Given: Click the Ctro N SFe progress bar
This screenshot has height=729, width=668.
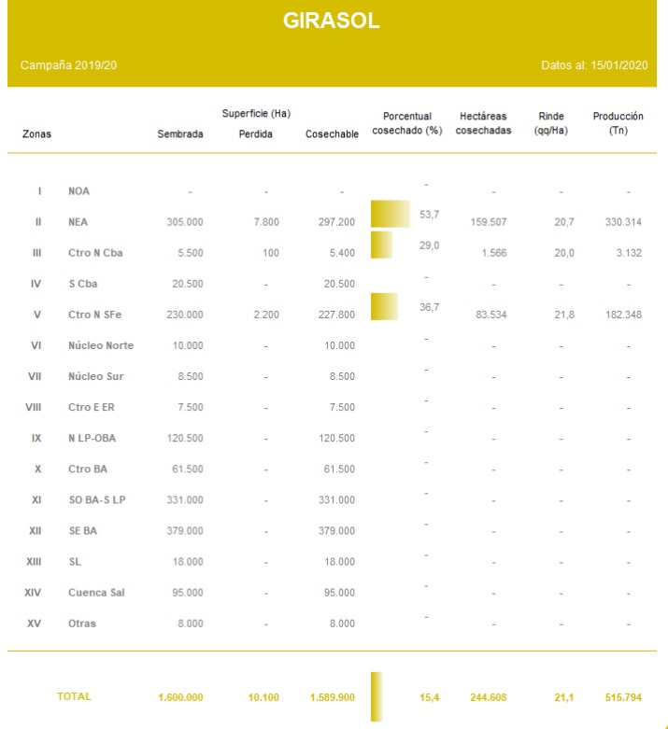Looking at the screenshot, I should point(384,307).
